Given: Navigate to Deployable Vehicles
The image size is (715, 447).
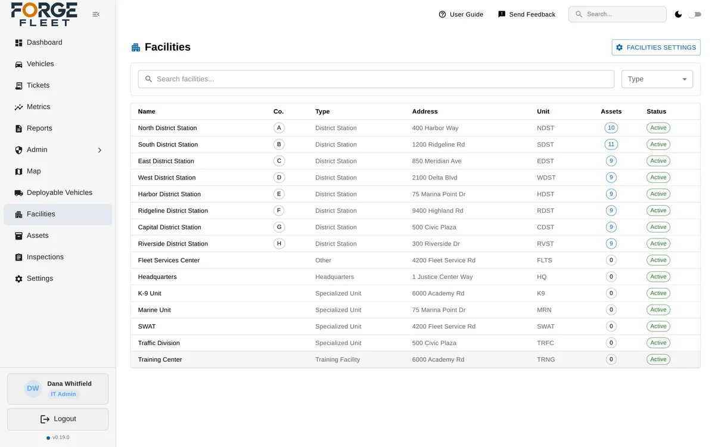Looking at the screenshot, I should (x=58, y=193).
